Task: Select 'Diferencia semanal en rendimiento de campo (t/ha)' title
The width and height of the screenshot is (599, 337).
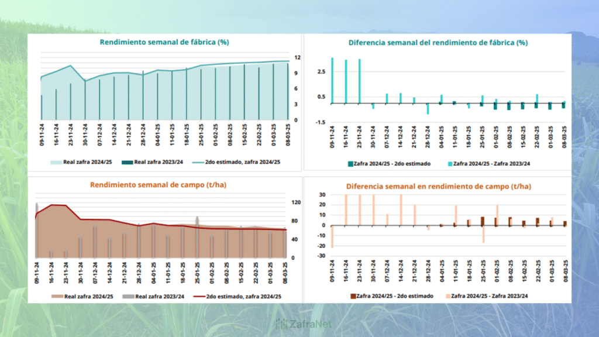Action: tap(438, 186)
